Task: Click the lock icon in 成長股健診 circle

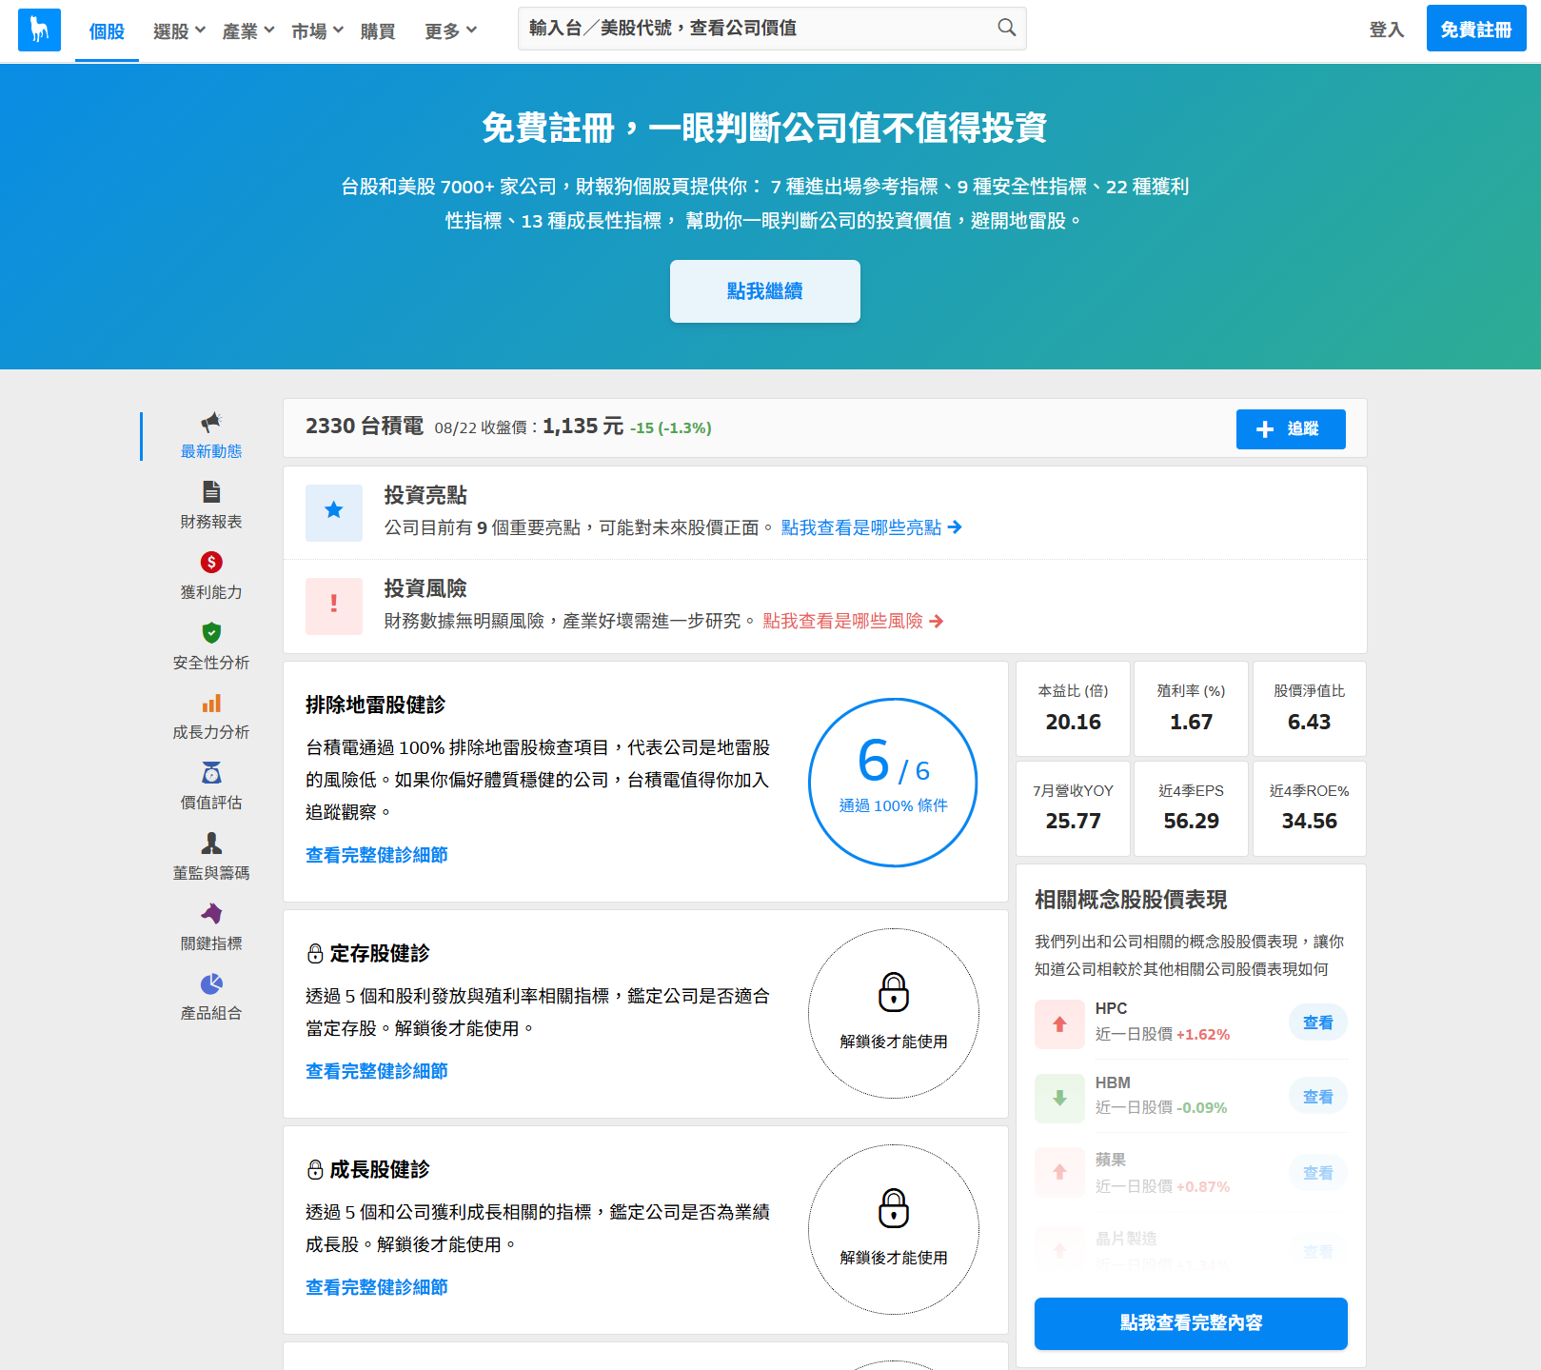Action: pyautogui.click(x=893, y=1208)
